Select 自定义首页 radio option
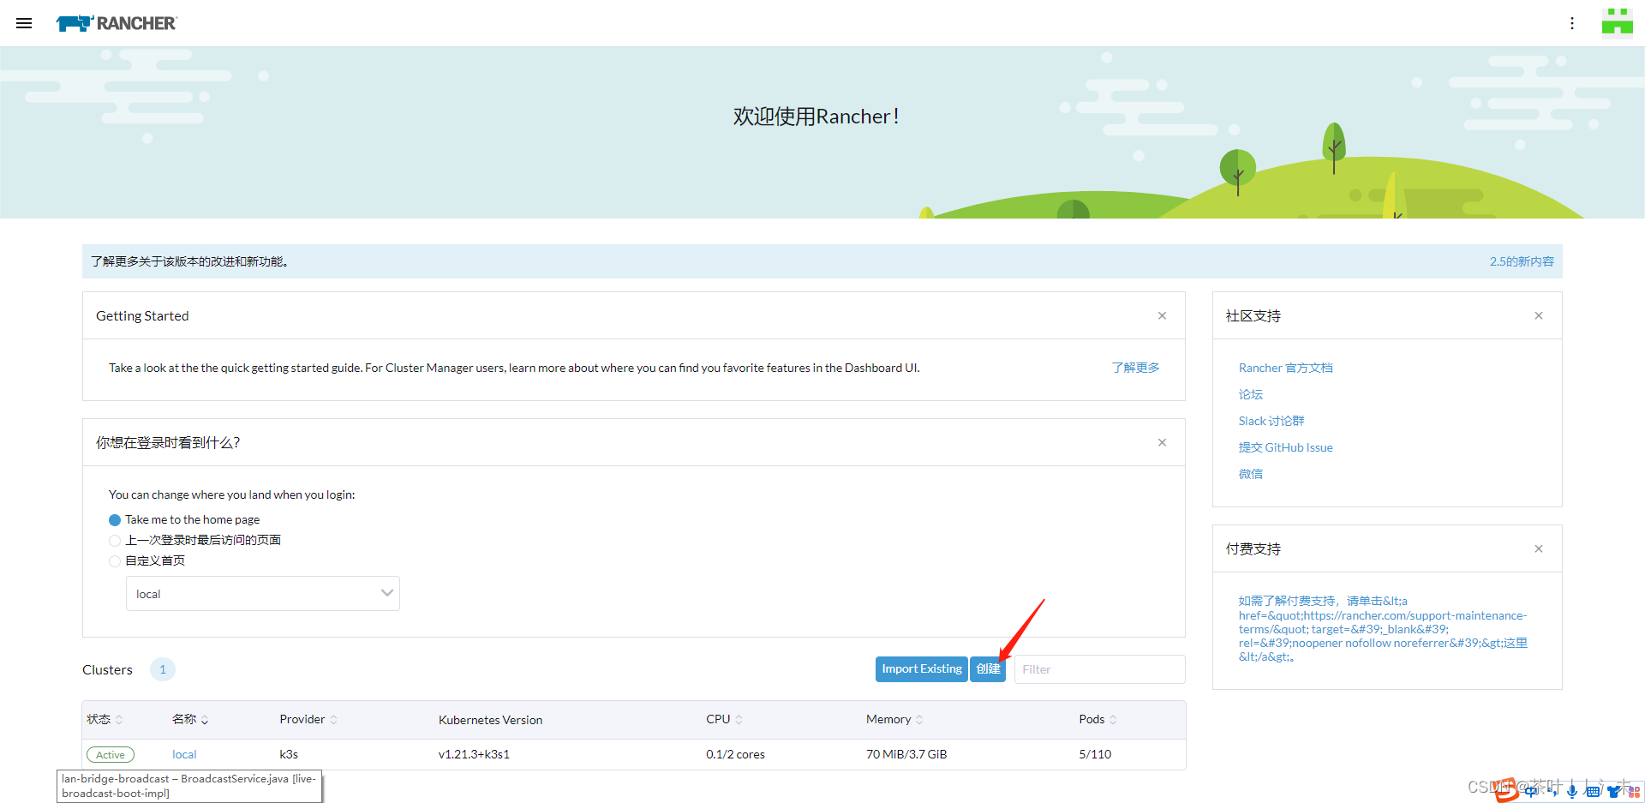Image resolution: width=1645 pixels, height=803 pixels. (115, 561)
